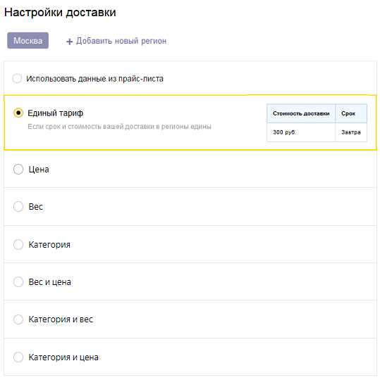Viewport: 380px width, 380px height.
Task: Choose the Вес radio option
Action: tap(18, 206)
